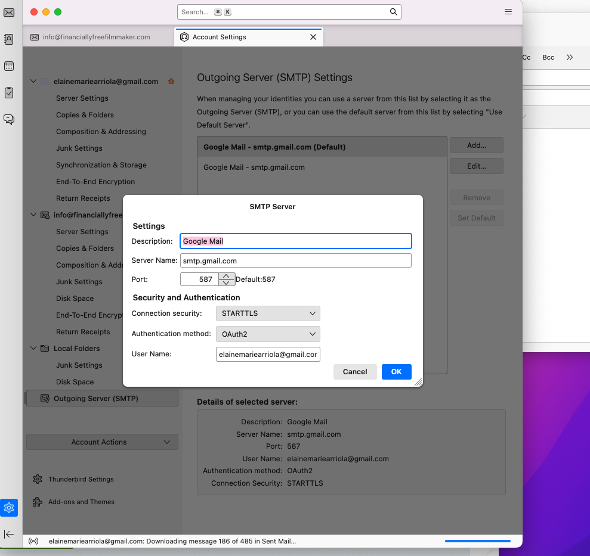
Task: Click the search magnifier icon
Action: (393, 12)
